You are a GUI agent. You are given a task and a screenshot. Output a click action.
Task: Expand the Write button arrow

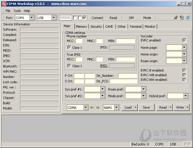tap(187, 107)
